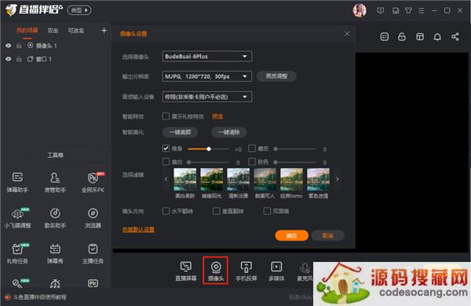This screenshot has height=306, width=471.
Task: Click the chat-list icon above preview
Action: coord(384,37)
